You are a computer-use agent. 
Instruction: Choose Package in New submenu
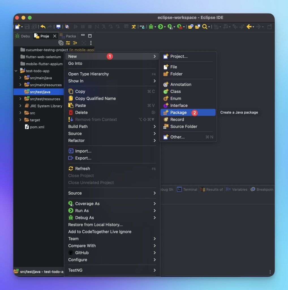[x=188, y=112]
